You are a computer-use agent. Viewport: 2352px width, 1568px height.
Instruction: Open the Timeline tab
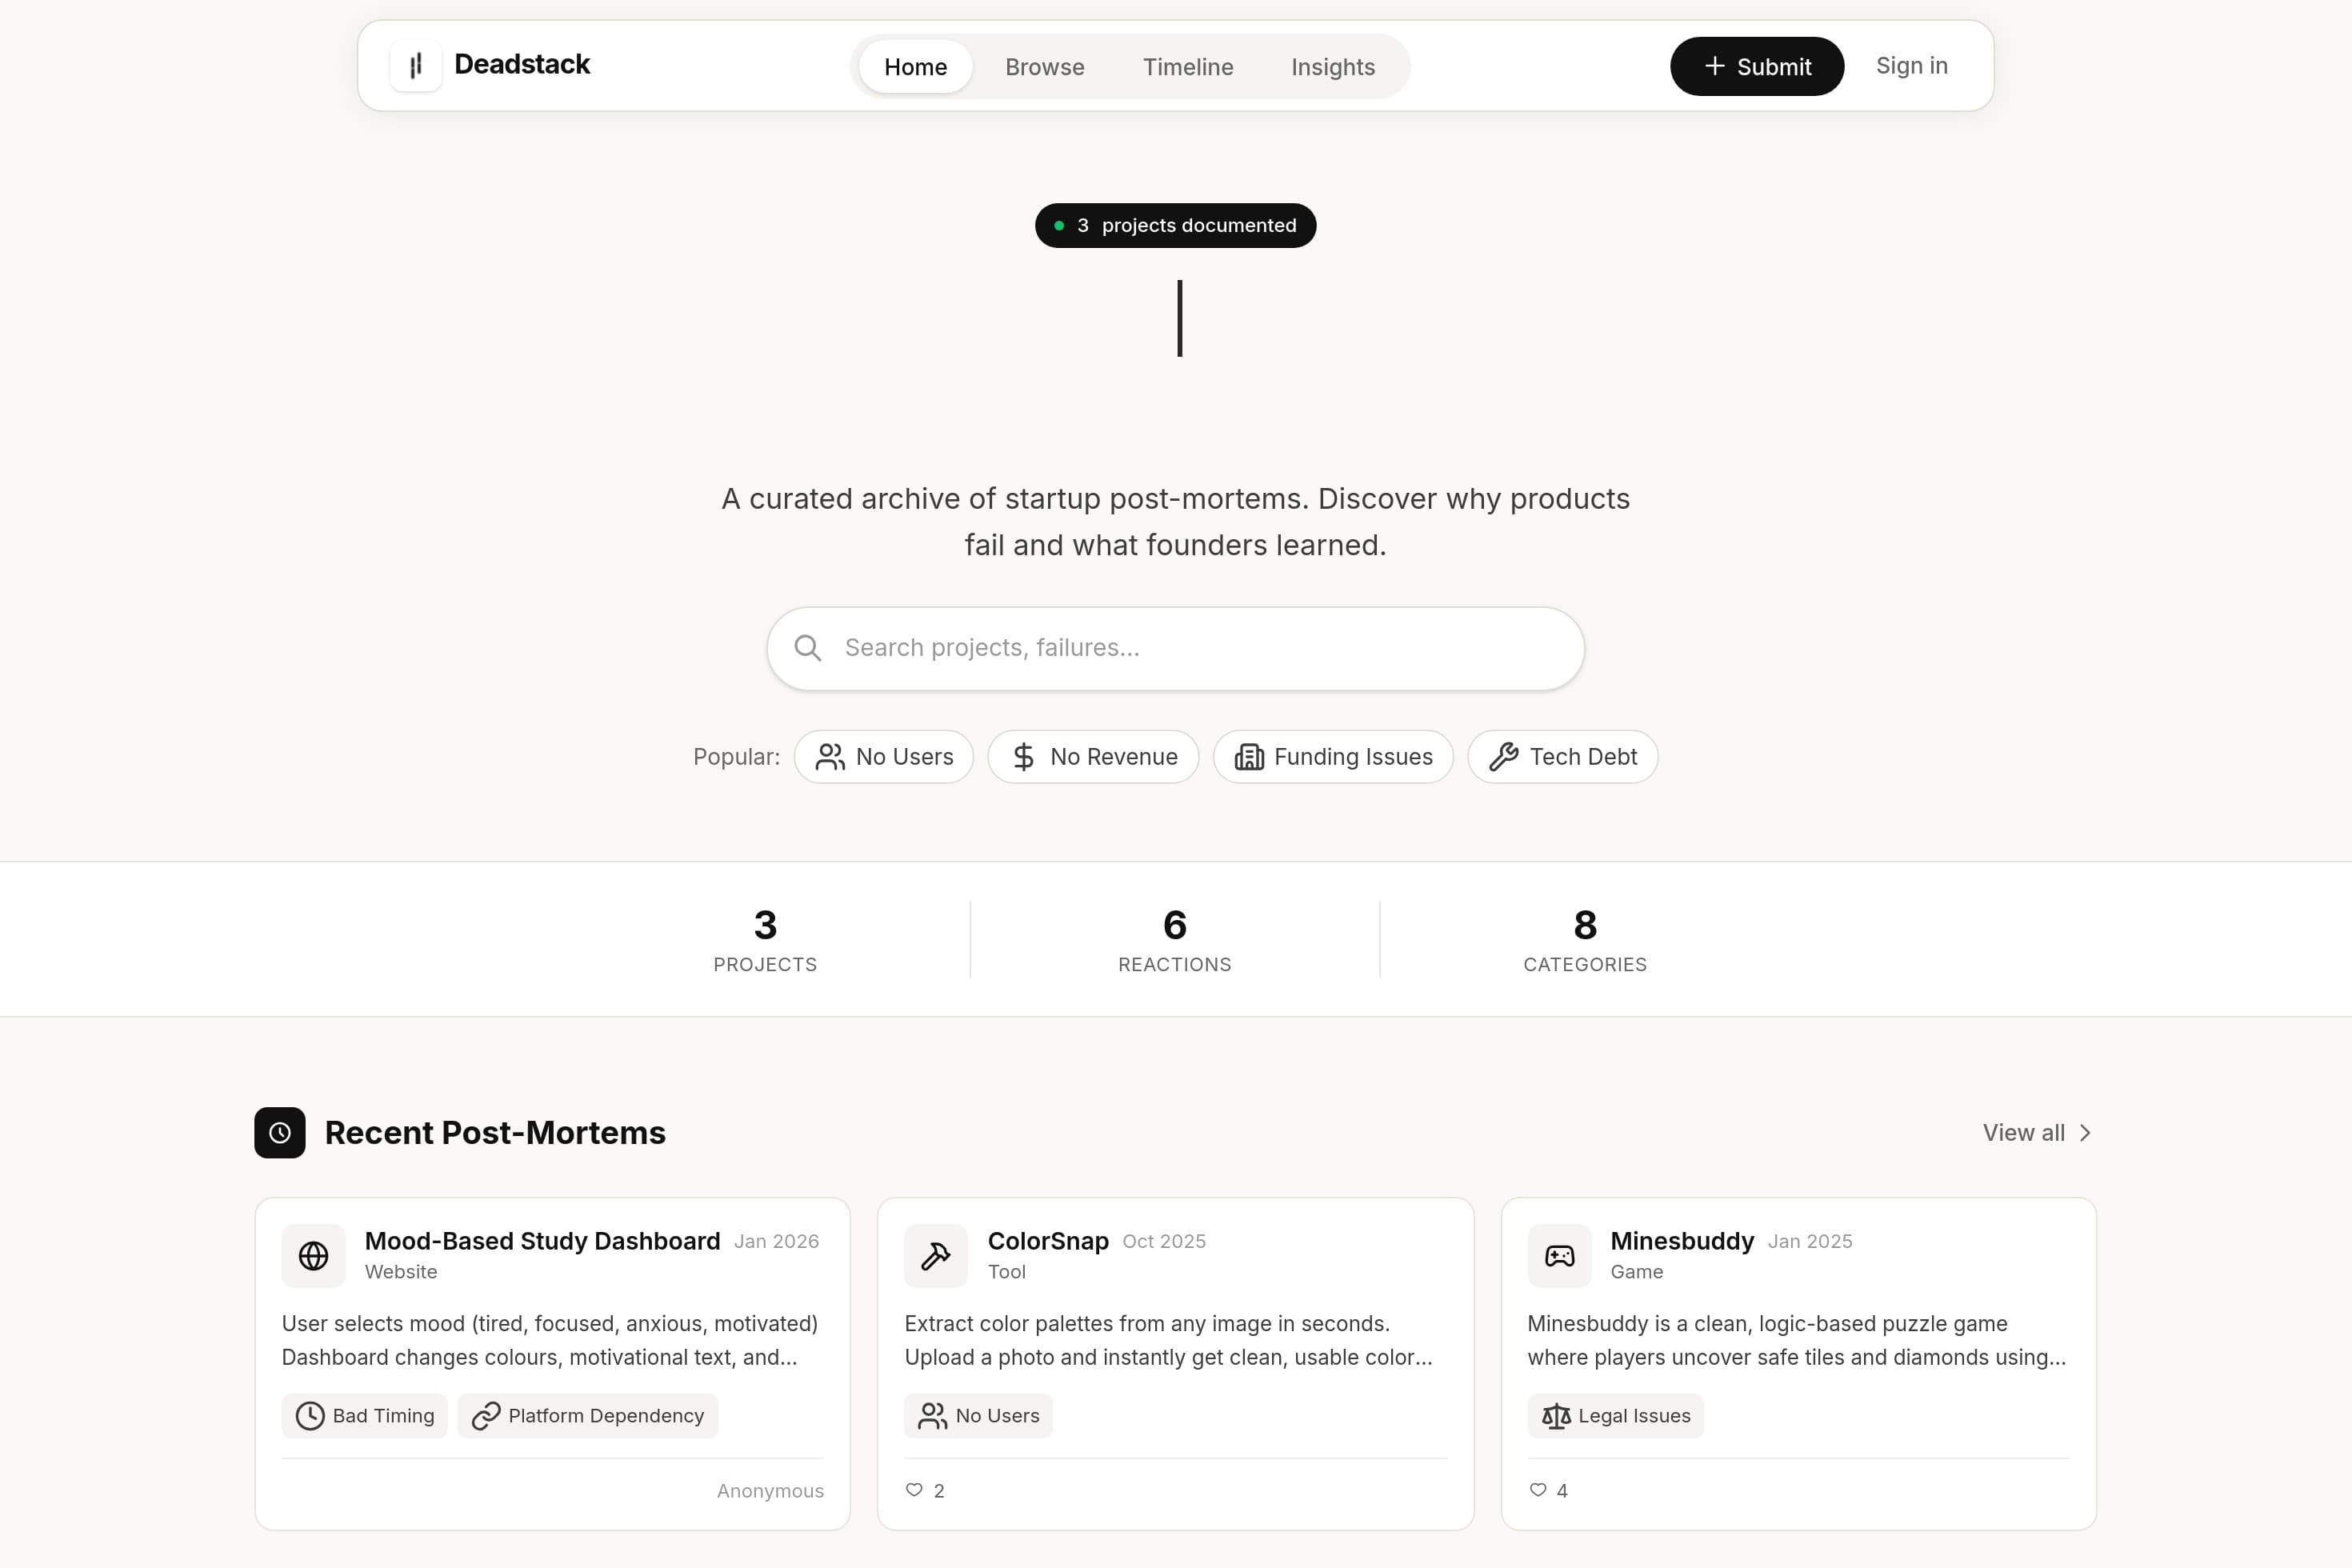click(x=1187, y=66)
